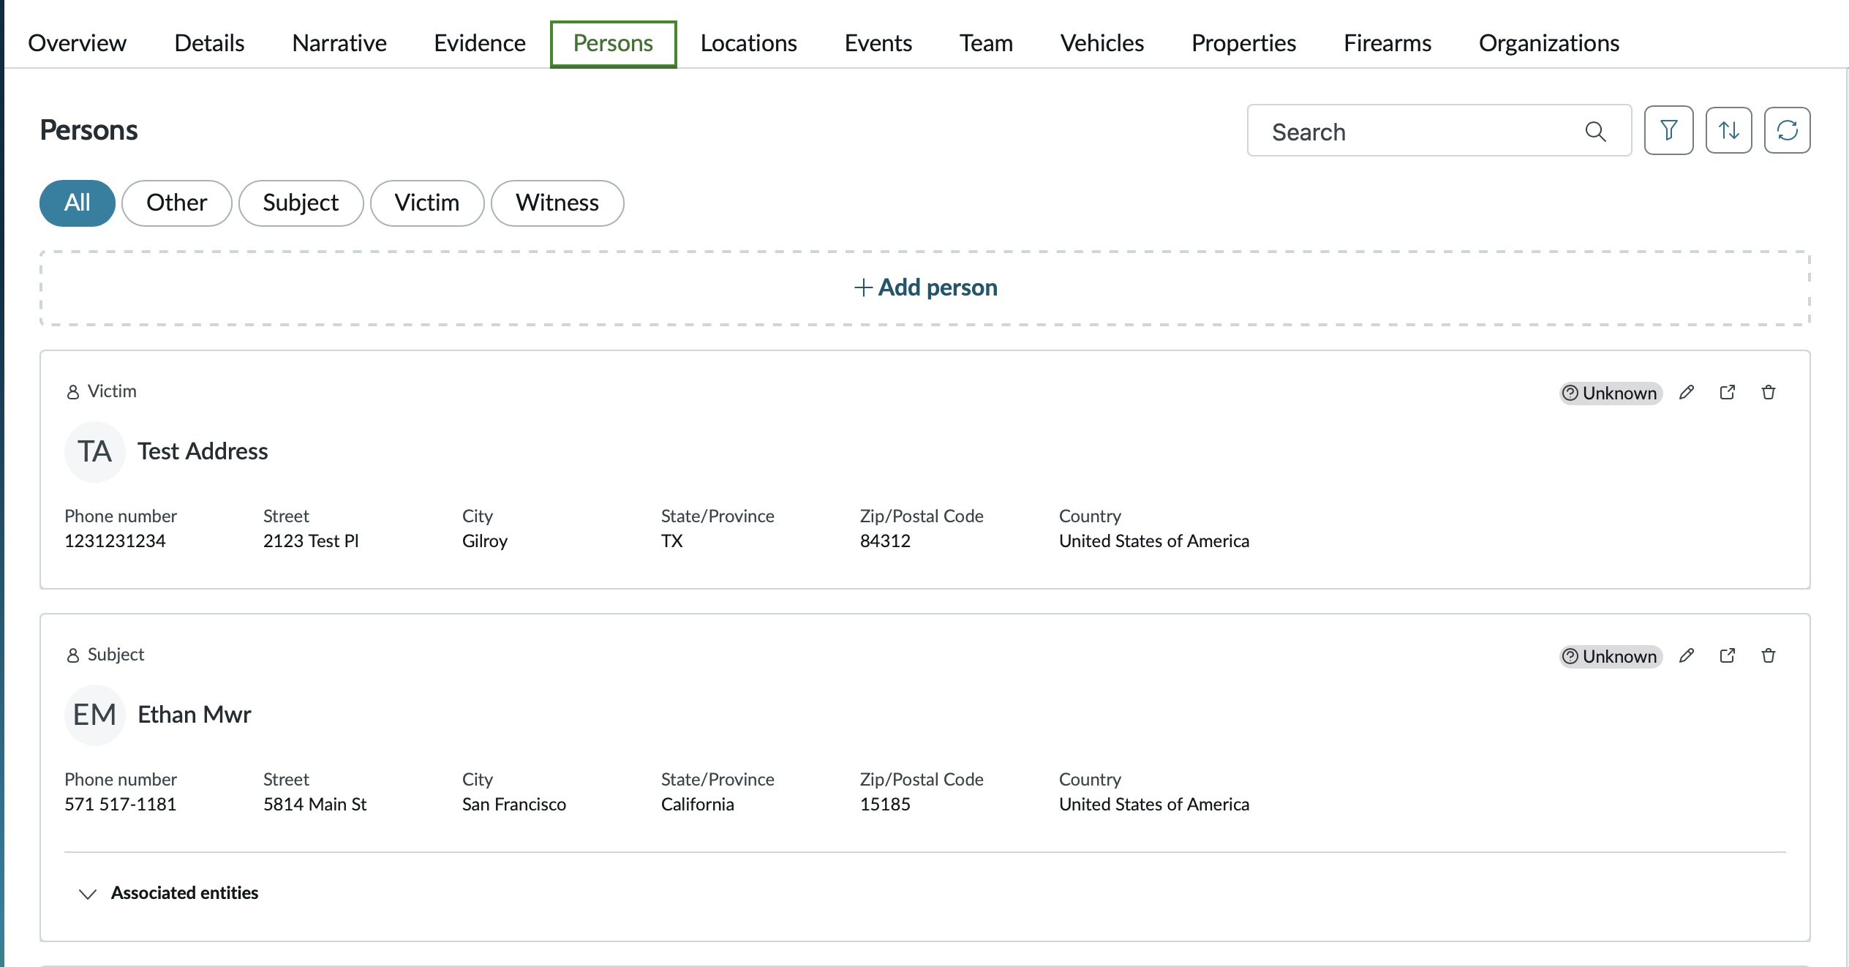The image size is (1849, 967).
Task: Open the Events tab
Action: pyautogui.click(x=878, y=43)
